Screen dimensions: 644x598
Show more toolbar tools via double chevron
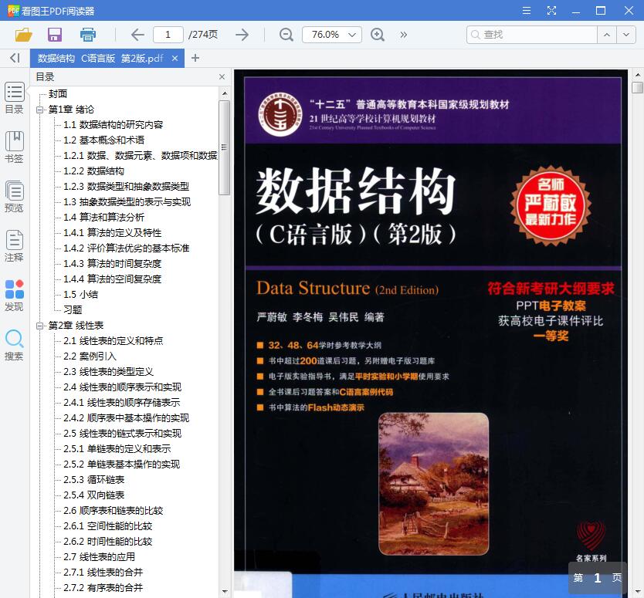tap(403, 35)
